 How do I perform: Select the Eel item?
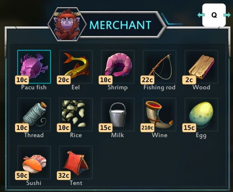click(x=76, y=67)
